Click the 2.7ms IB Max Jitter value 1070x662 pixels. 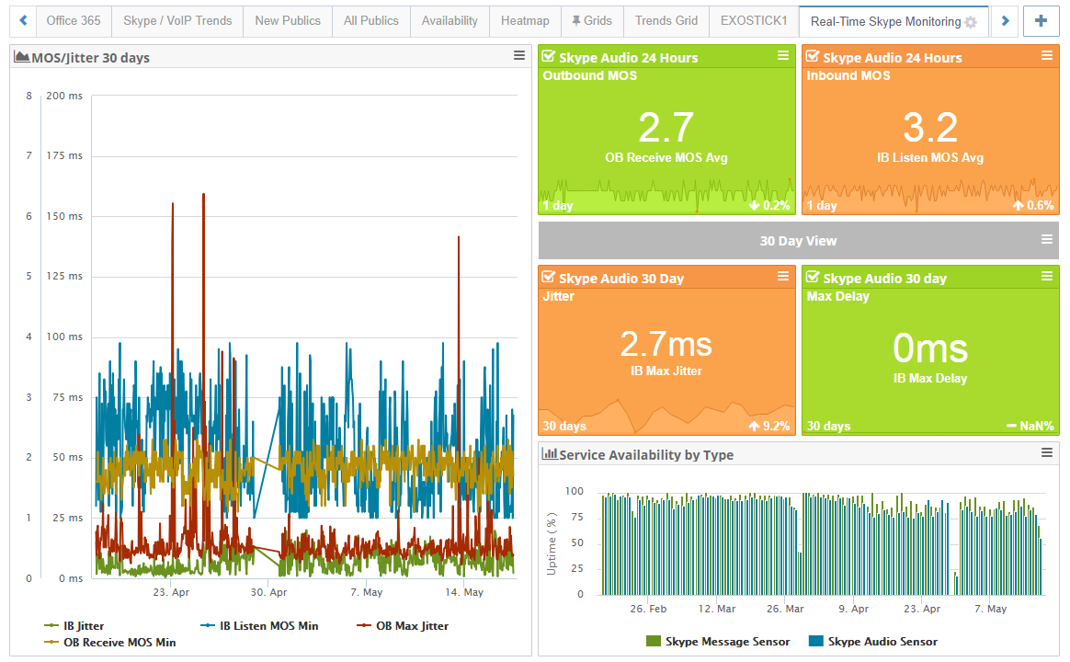(x=666, y=344)
